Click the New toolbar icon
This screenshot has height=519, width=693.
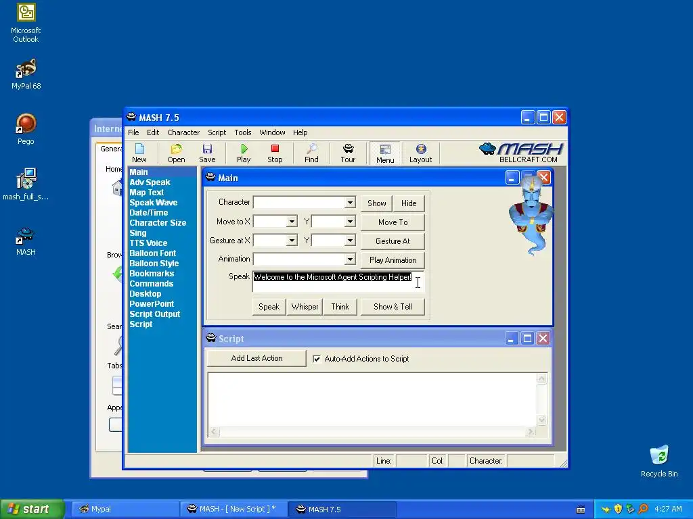pos(139,153)
